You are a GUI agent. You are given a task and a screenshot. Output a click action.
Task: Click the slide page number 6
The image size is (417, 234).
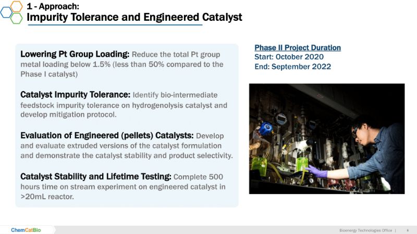407,230
